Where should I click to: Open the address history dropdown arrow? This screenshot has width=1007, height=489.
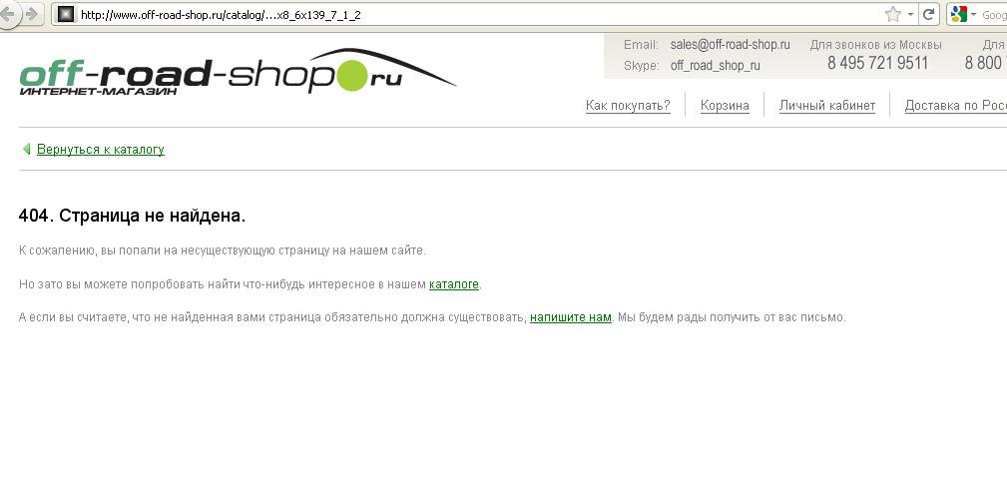click(910, 15)
